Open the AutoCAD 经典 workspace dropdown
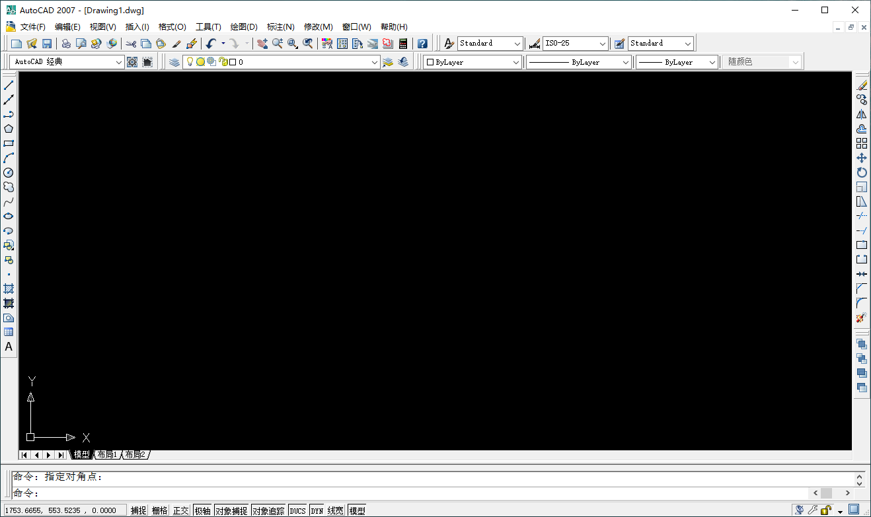The image size is (871, 517). point(119,61)
